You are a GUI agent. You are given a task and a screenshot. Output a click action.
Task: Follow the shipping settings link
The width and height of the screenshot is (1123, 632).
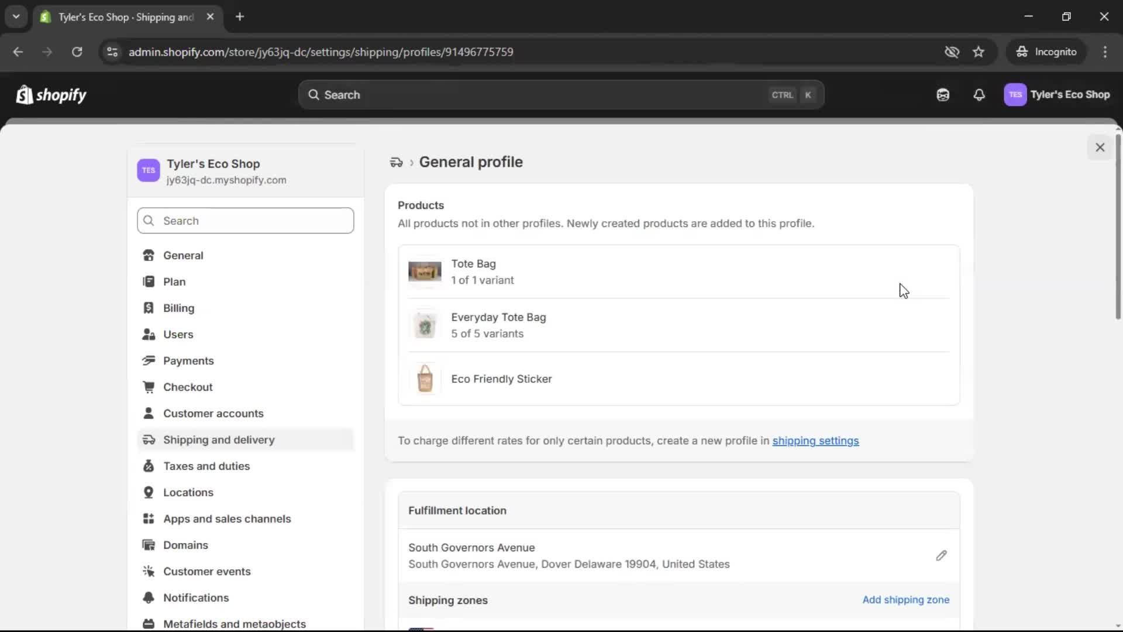tap(816, 441)
